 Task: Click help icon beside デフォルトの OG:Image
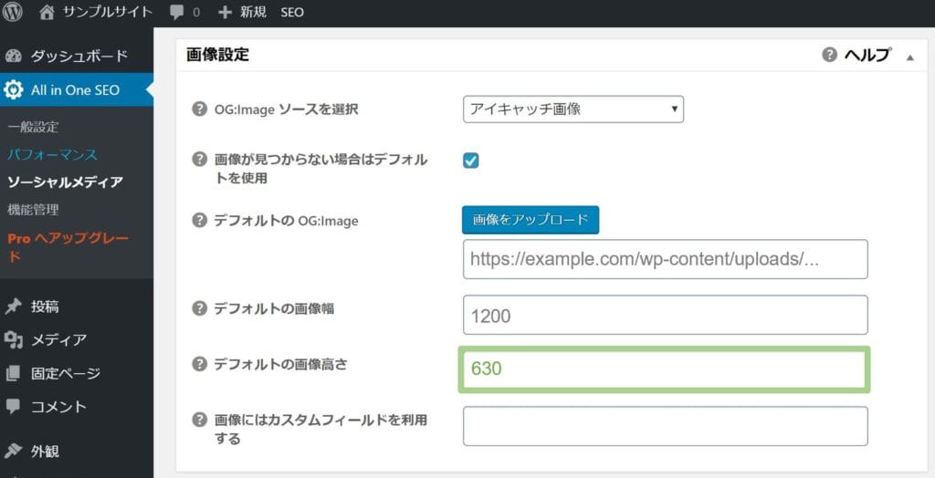point(199,220)
